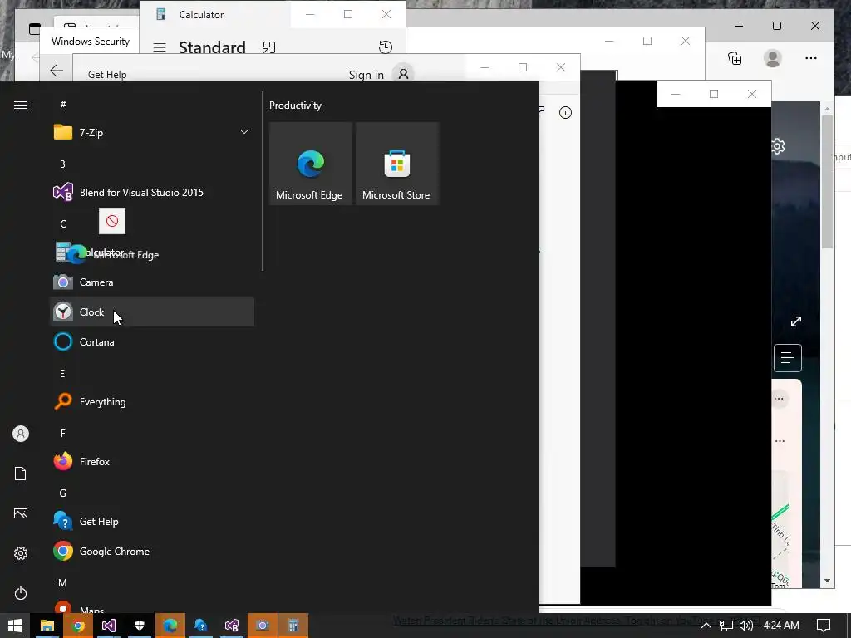Launch the Camera app

(152, 282)
